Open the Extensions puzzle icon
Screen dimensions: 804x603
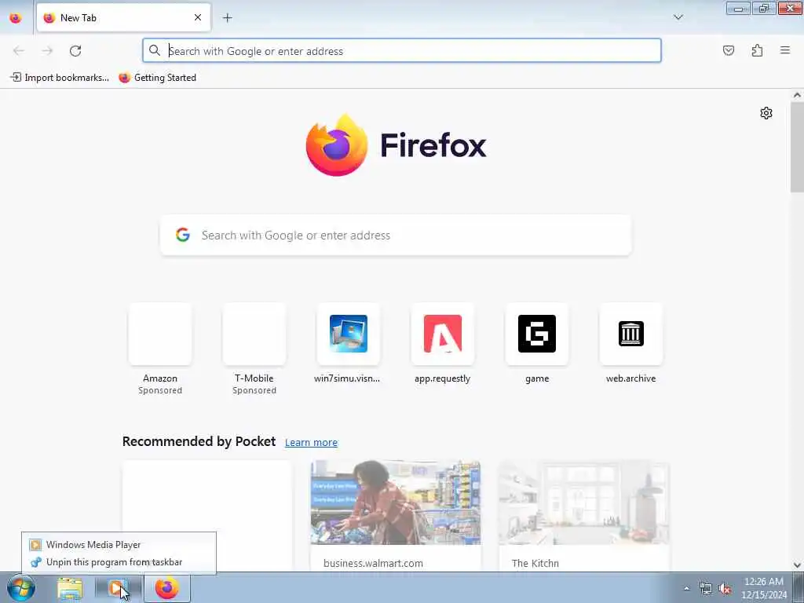click(x=757, y=50)
